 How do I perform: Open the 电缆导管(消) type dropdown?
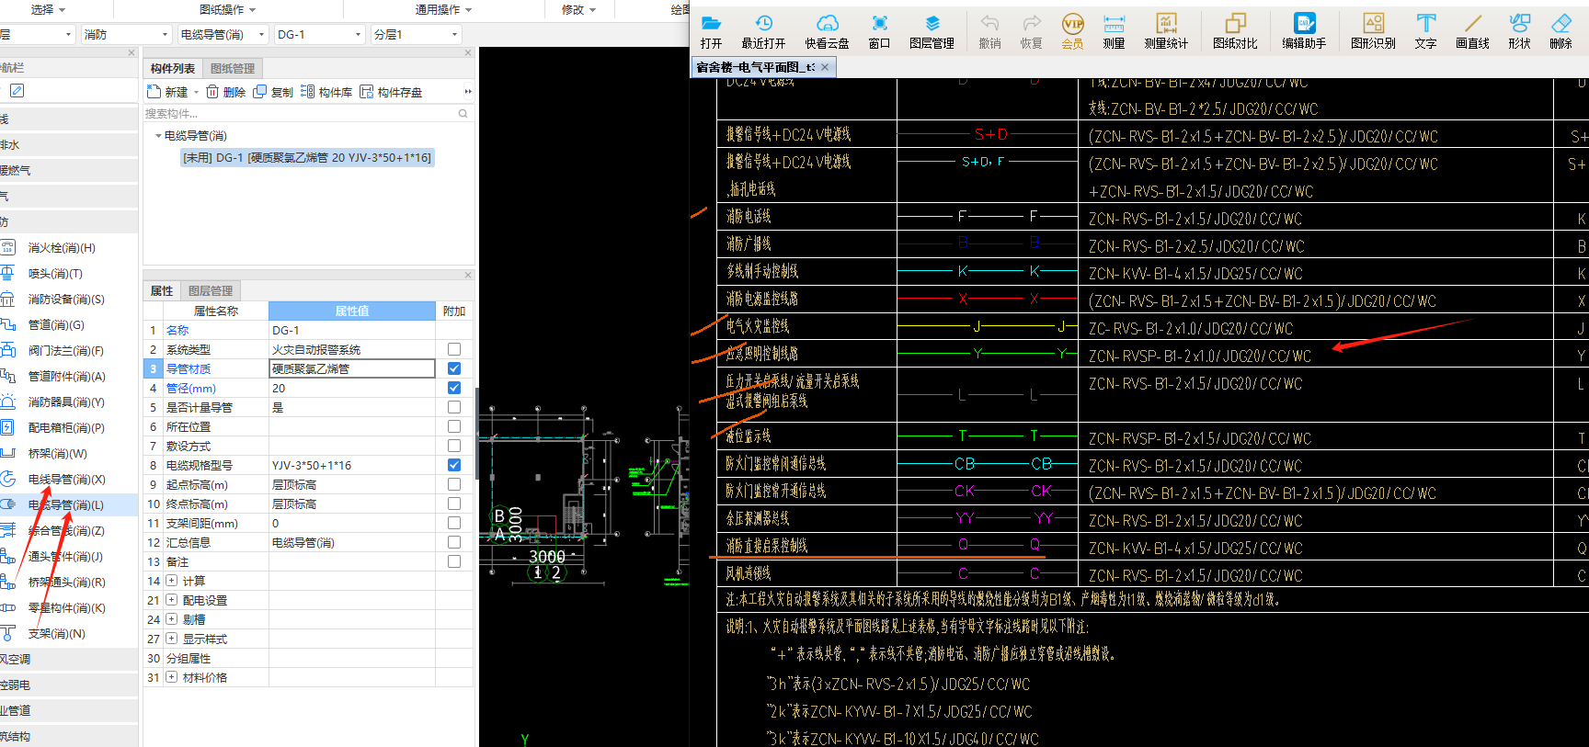223,34
